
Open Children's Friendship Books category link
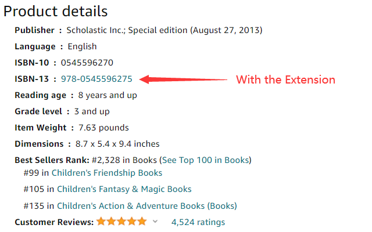point(106,173)
